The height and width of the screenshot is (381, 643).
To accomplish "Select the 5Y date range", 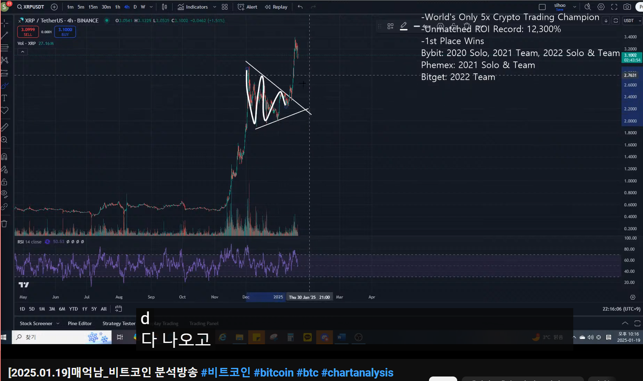I will 94,309.
